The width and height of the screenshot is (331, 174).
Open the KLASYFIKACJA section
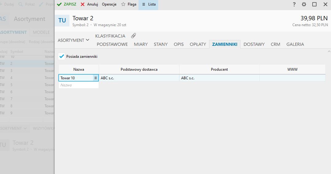[x=110, y=36]
